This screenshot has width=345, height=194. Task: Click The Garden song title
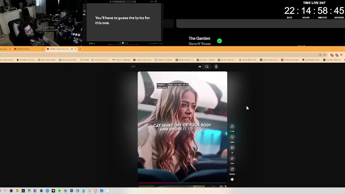[199, 39]
